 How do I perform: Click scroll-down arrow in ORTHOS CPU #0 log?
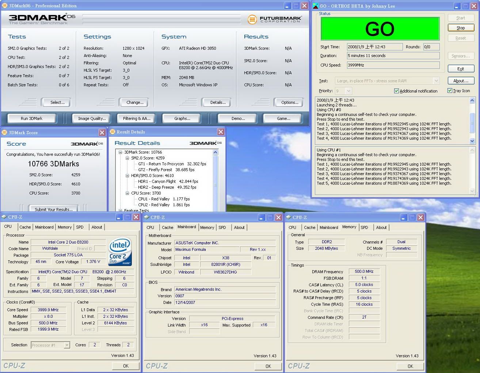[472, 141]
